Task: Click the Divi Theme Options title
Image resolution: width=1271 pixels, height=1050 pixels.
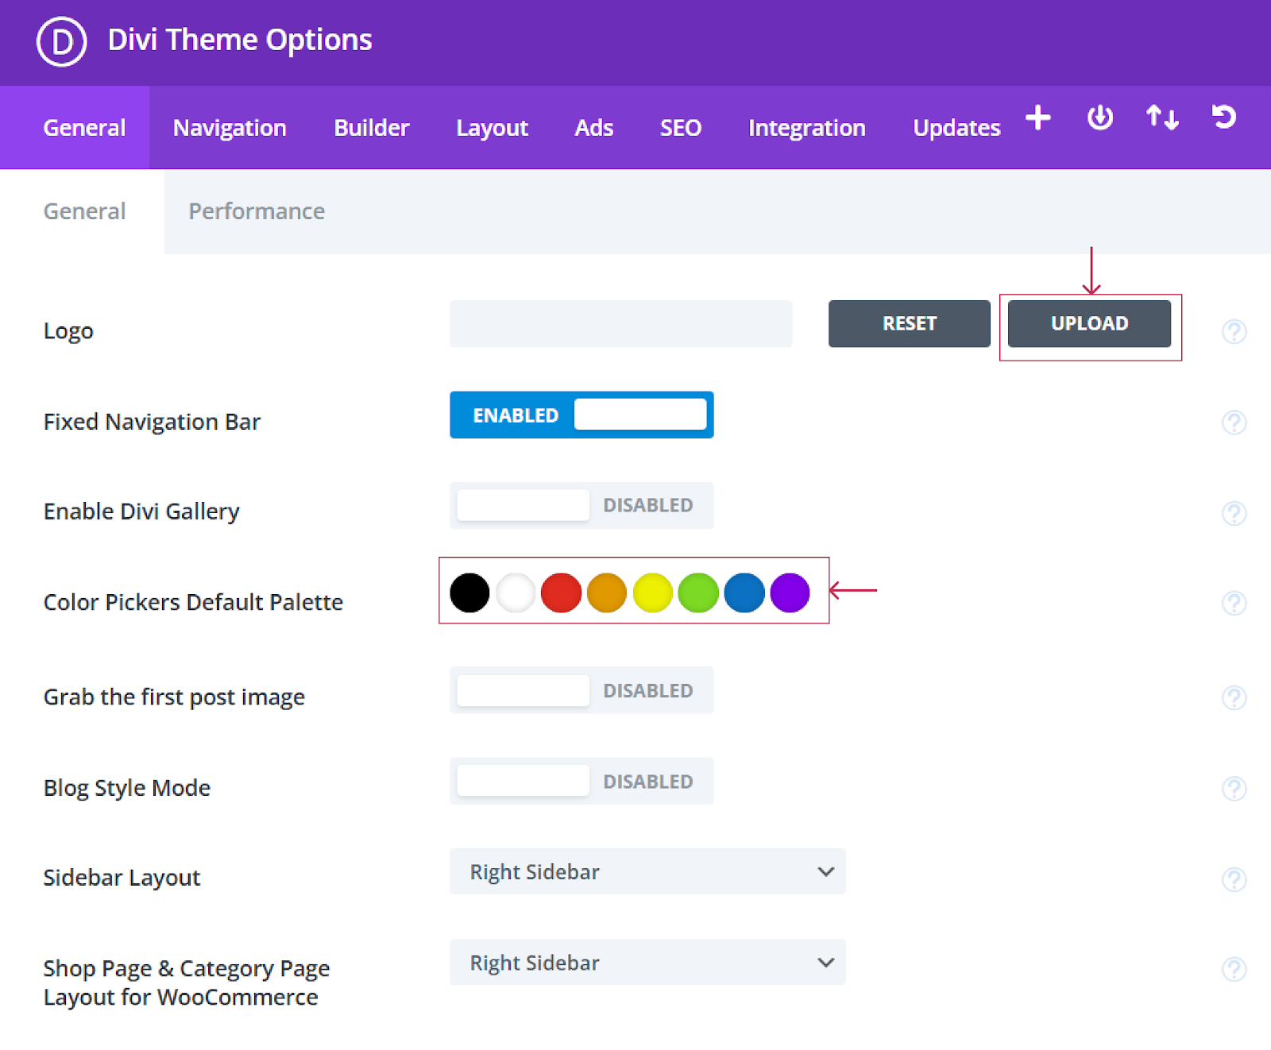Action: (240, 40)
